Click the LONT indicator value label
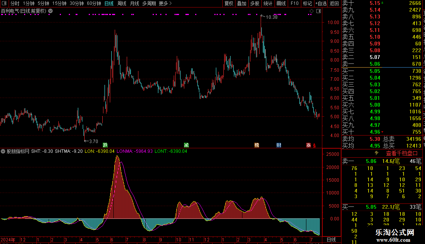 click(171, 151)
